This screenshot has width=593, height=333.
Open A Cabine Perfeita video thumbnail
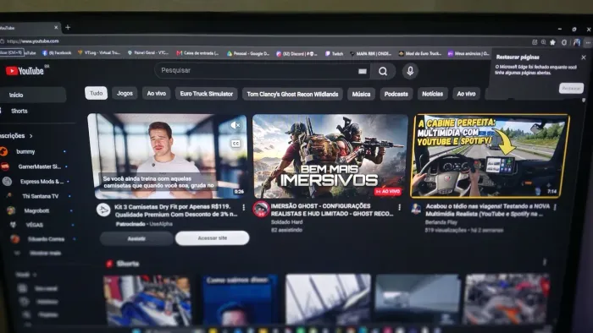(490, 156)
